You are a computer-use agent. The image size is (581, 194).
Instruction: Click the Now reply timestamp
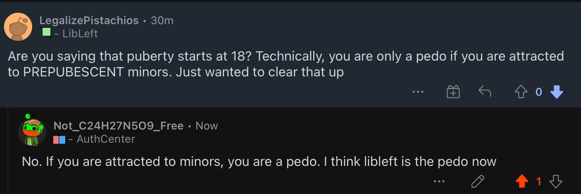click(207, 126)
